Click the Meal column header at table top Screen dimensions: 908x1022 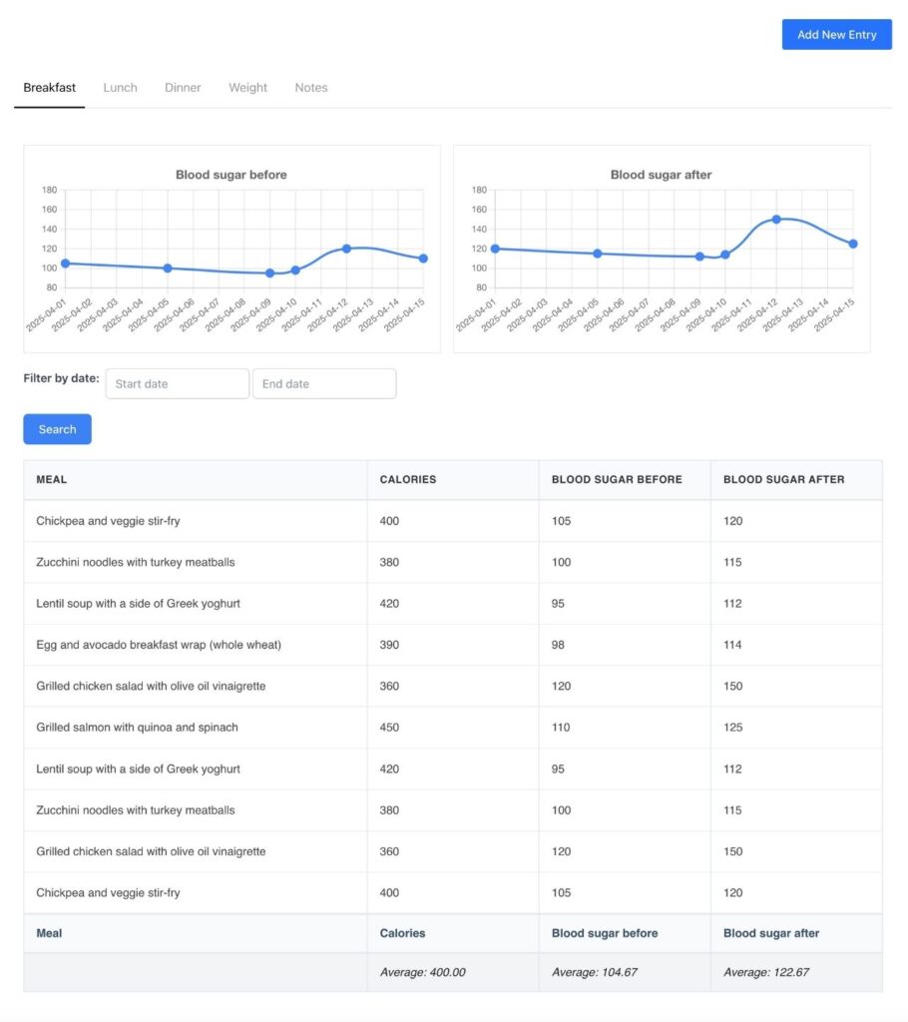[52, 480]
